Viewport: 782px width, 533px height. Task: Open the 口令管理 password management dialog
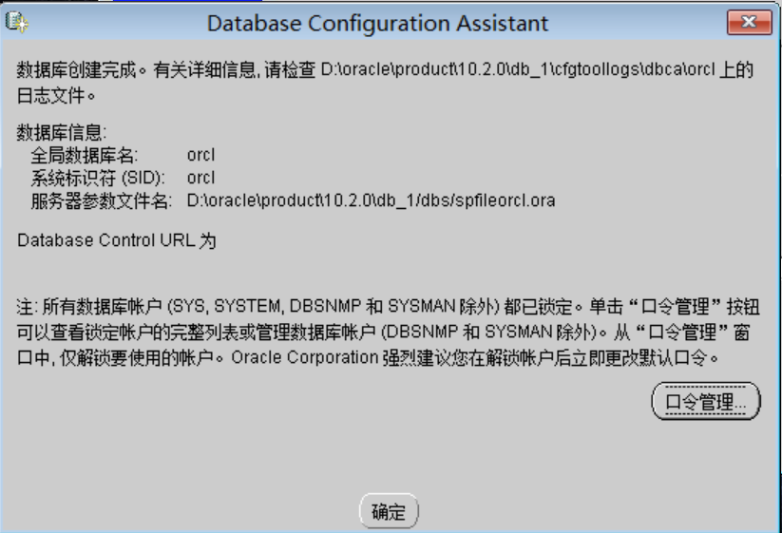[706, 401]
